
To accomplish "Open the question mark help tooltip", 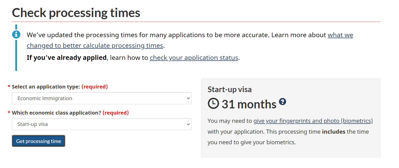I will pos(283,102).
